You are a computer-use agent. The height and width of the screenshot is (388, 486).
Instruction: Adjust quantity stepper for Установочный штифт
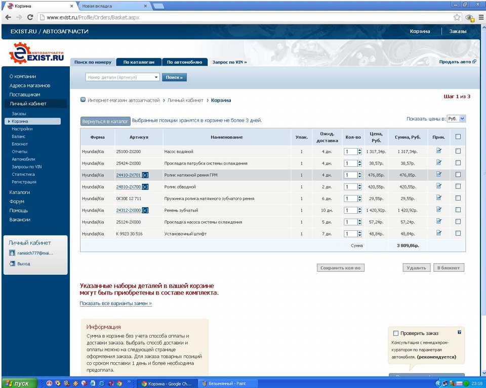(x=359, y=234)
